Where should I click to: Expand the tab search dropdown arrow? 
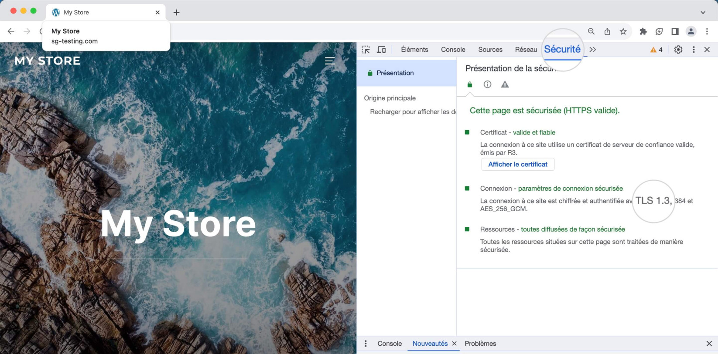coord(703,13)
